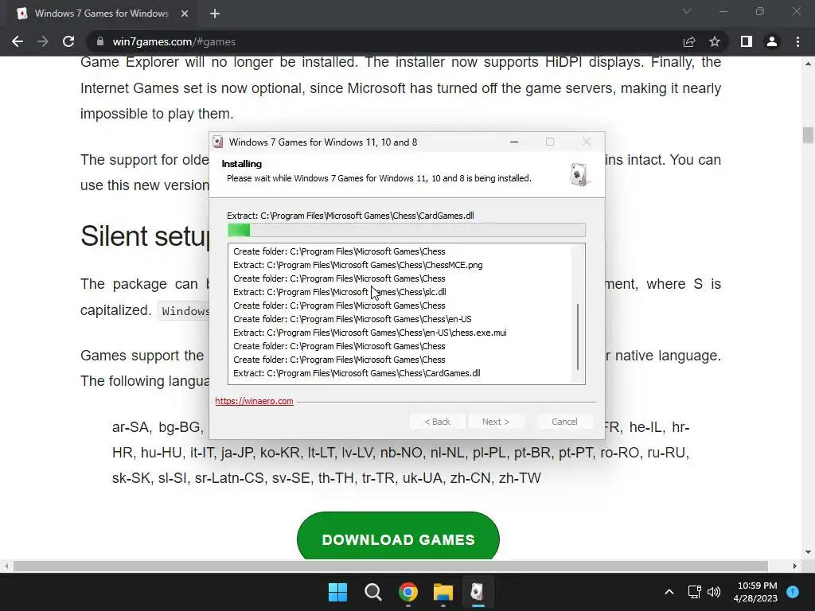Click the install log vertical scrollbar
This screenshot has width=815, height=611.
[x=578, y=337]
